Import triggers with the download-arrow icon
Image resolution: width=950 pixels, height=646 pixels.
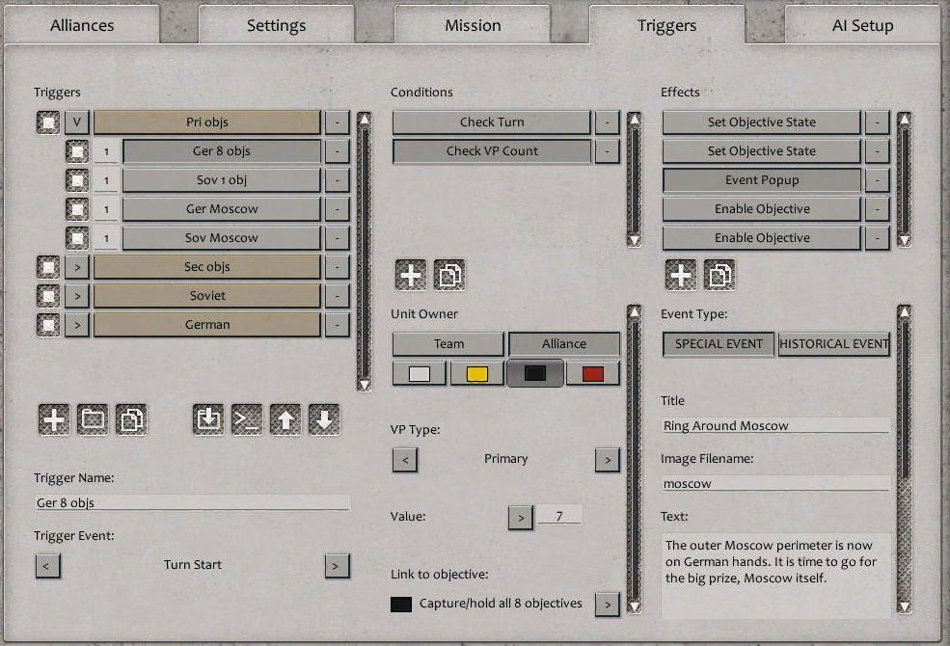point(208,419)
